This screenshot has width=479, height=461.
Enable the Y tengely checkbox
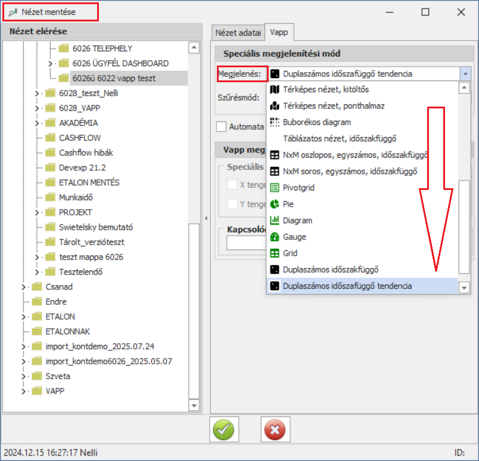pyautogui.click(x=233, y=204)
